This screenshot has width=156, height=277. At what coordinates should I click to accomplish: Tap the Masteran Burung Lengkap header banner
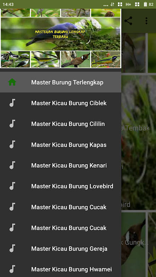pyautogui.click(x=61, y=38)
